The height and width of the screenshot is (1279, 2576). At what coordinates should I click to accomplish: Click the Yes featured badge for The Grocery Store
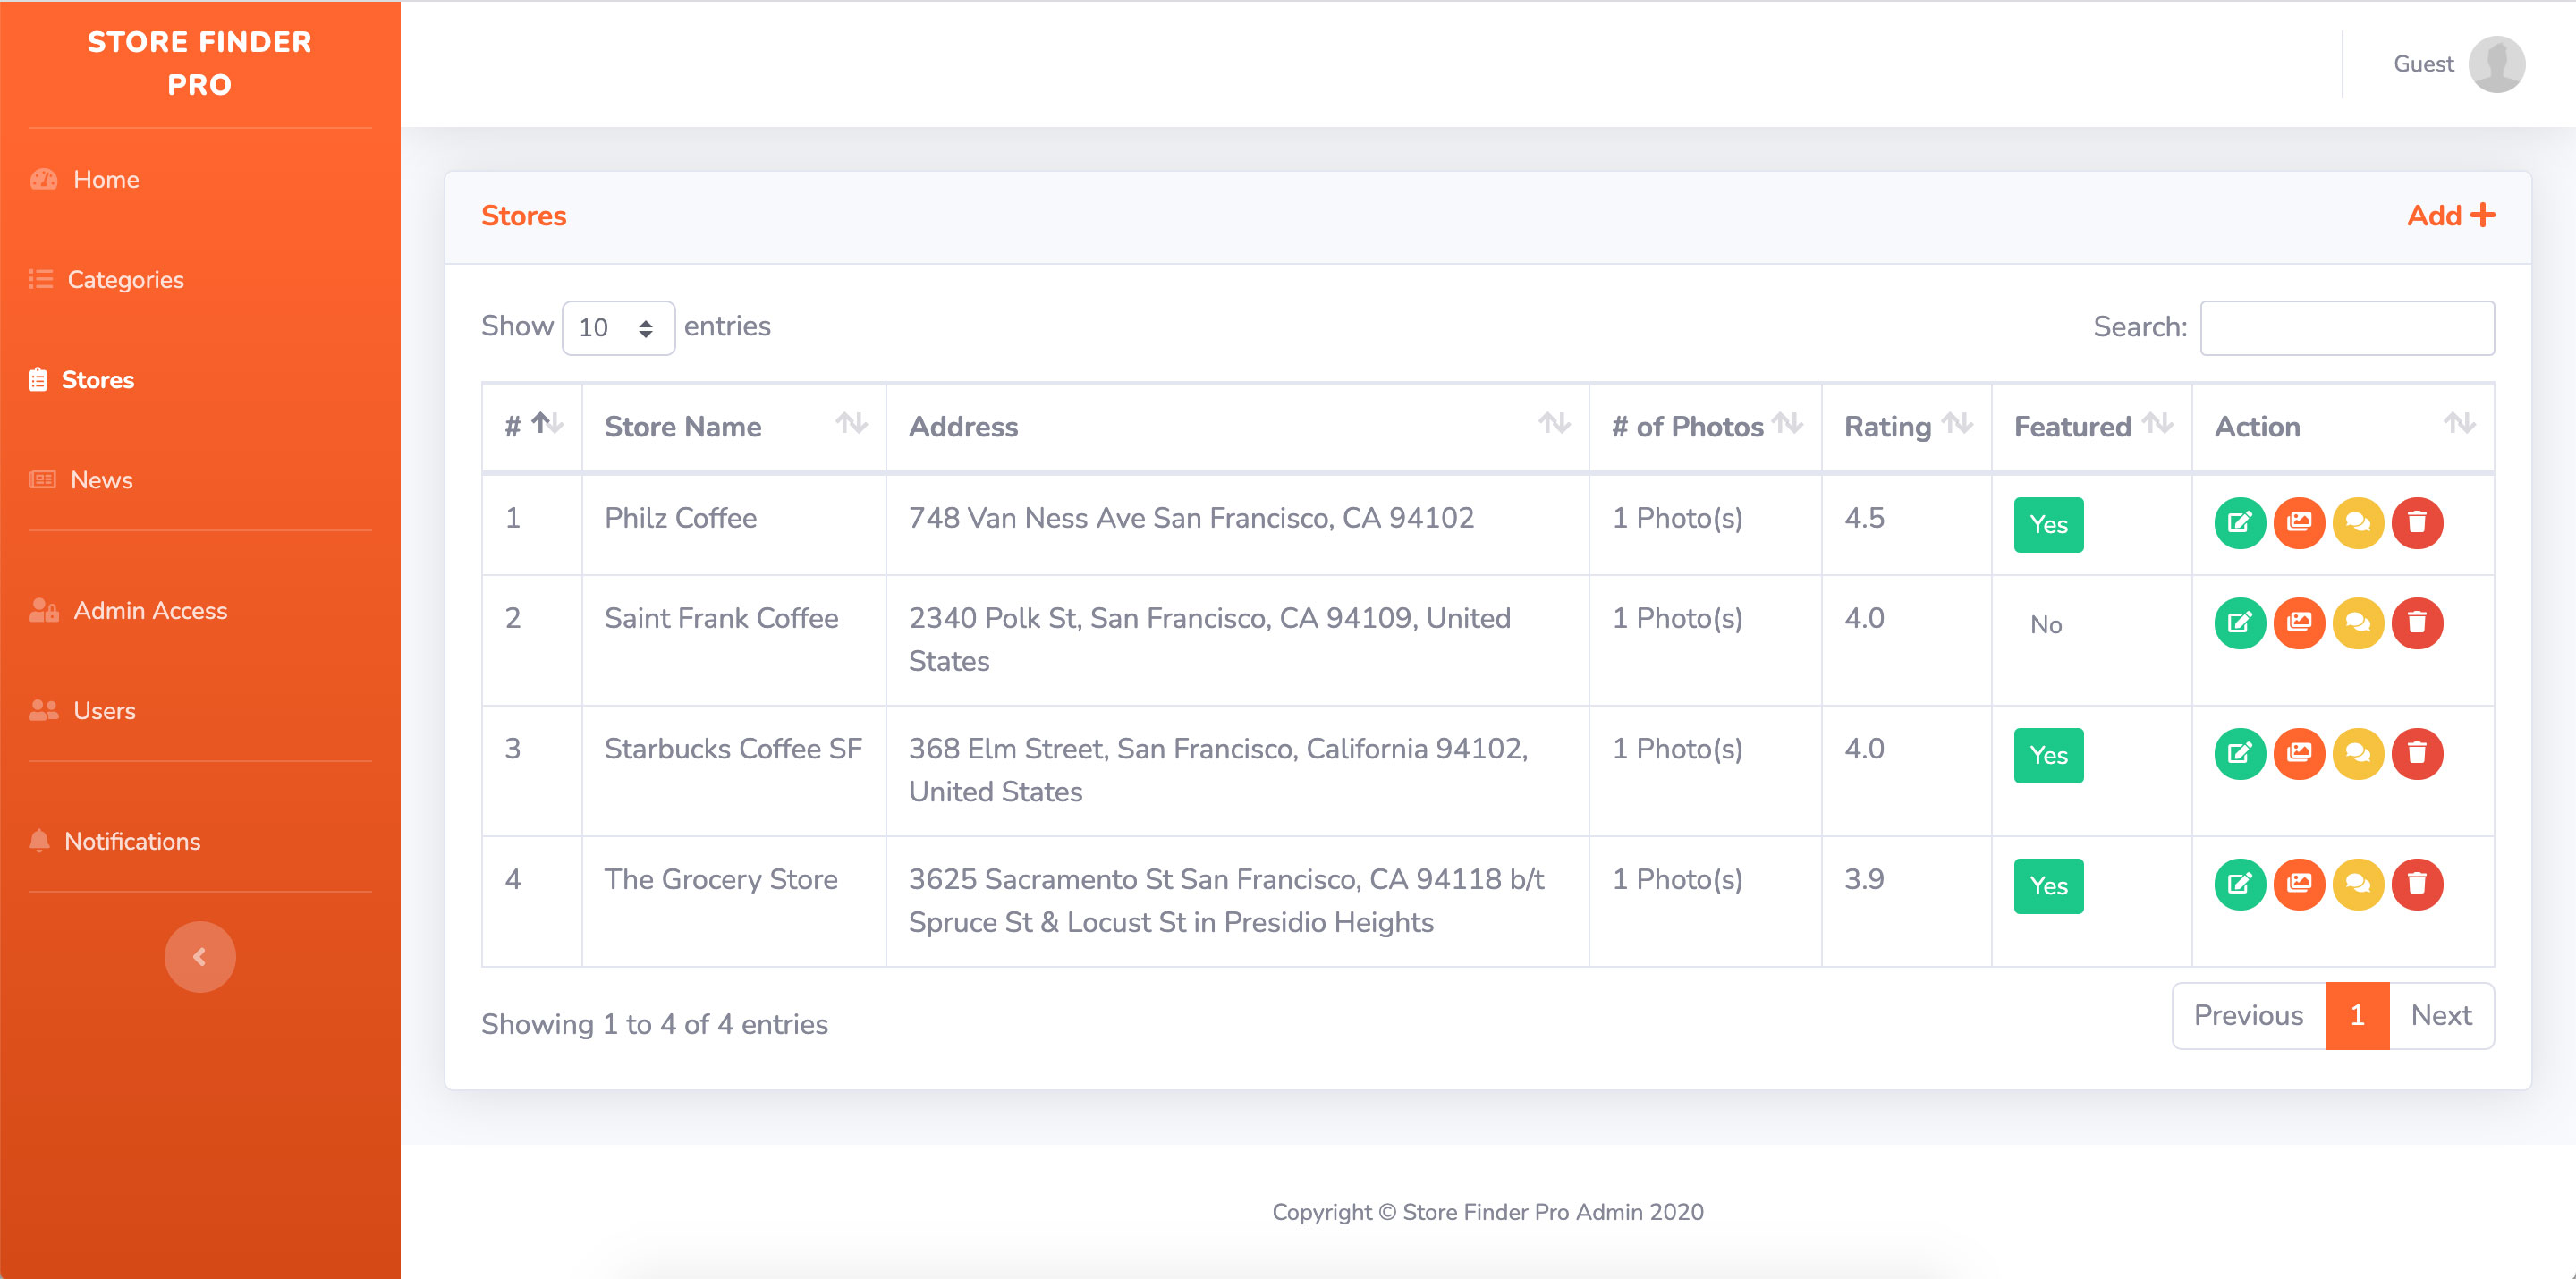(2047, 886)
